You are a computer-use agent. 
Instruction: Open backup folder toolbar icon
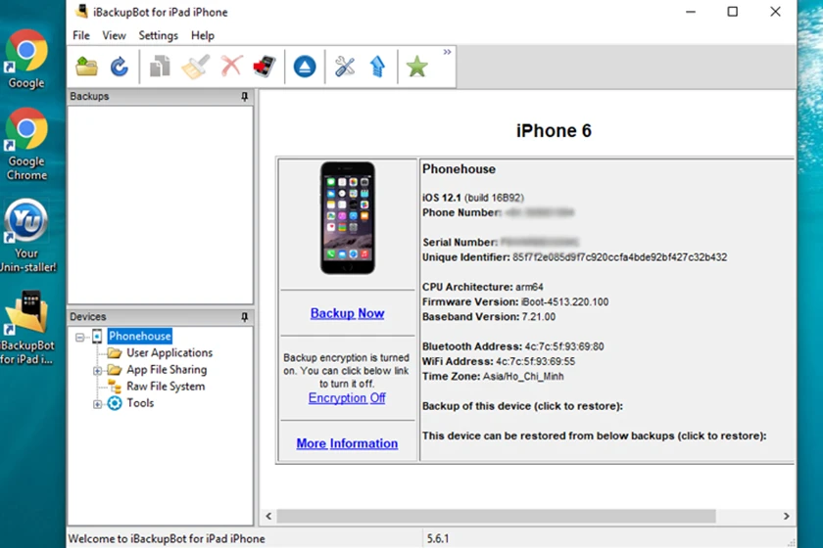point(86,67)
